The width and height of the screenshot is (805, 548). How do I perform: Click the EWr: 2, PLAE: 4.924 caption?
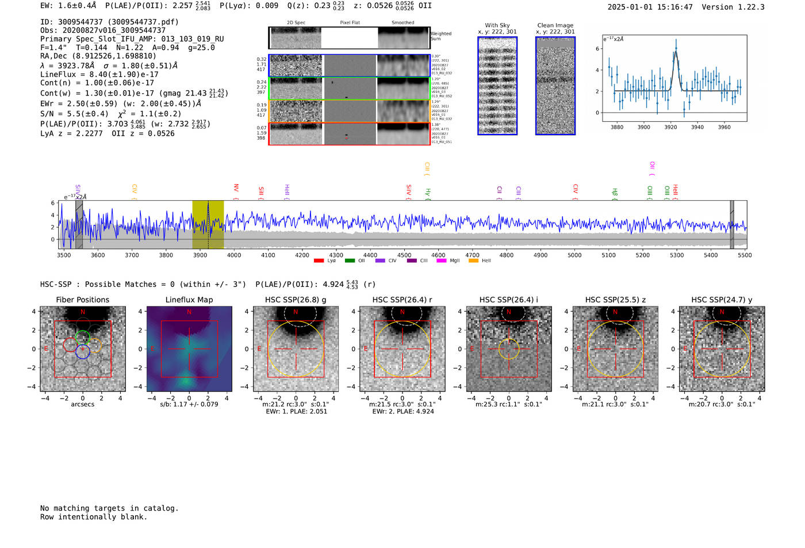point(403,411)
